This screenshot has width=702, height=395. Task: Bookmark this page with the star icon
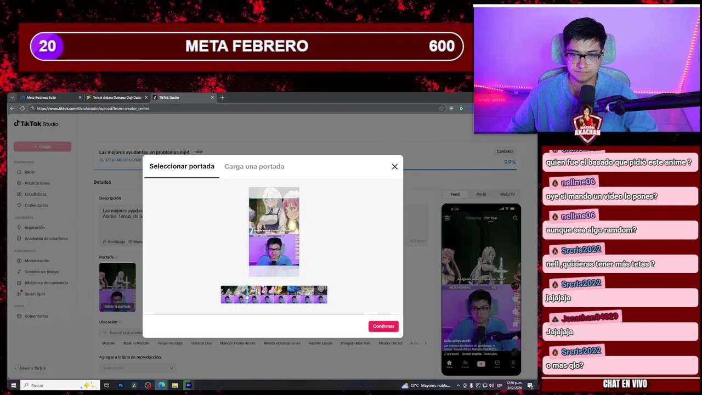pos(441,109)
